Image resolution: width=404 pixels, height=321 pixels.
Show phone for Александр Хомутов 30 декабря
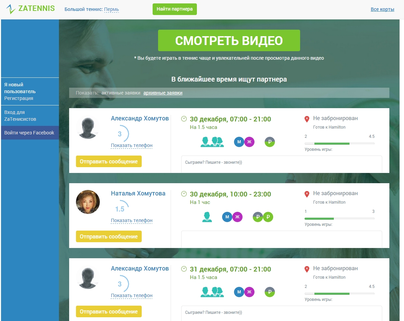(132, 145)
